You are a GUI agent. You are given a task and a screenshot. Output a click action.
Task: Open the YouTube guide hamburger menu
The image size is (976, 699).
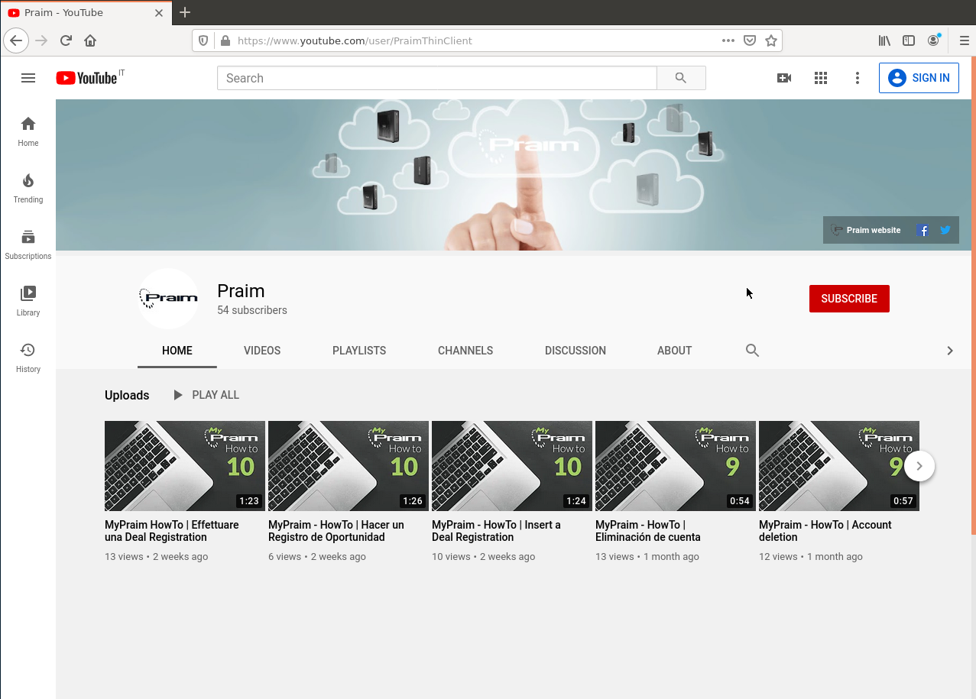point(28,78)
